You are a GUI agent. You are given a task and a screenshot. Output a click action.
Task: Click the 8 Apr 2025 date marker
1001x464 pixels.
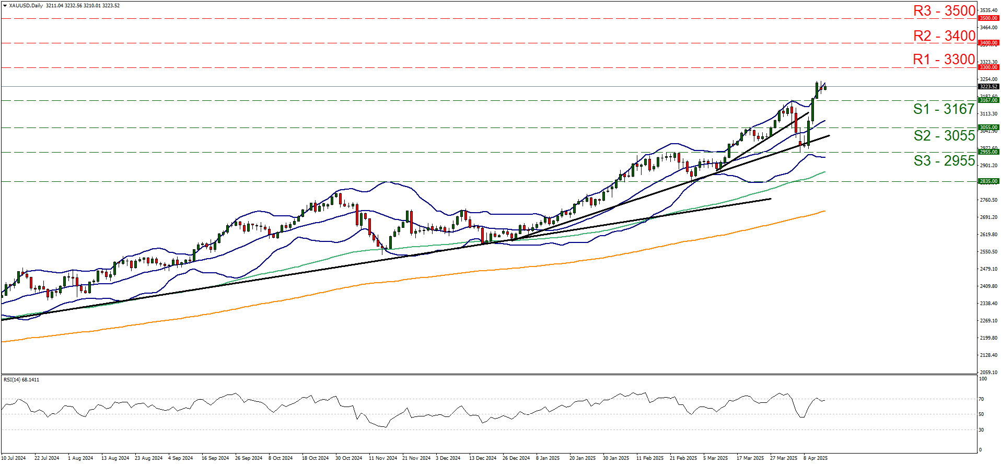pos(816,458)
